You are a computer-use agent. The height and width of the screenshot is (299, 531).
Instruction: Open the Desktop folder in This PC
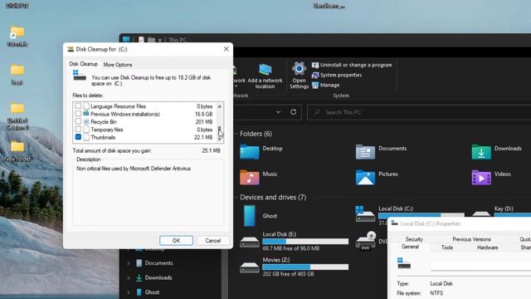[x=249, y=151]
